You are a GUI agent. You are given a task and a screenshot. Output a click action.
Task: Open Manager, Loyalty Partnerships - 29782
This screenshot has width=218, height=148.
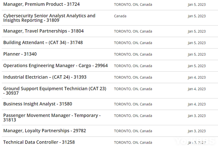point(44,131)
